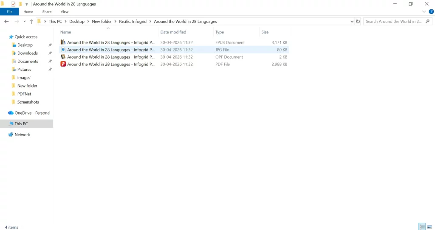The width and height of the screenshot is (435, 230).
Task: Refresh the current folder view
Action: (x=358, y=21)
